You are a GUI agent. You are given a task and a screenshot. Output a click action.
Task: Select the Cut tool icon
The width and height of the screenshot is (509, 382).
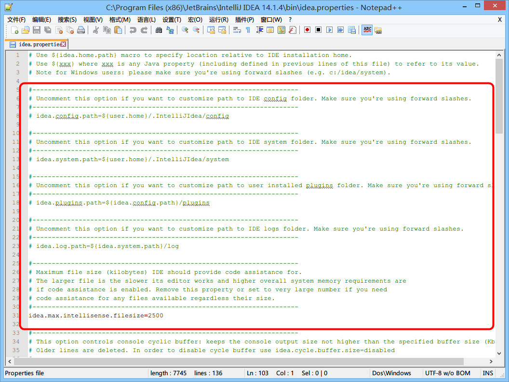(96, 30)
